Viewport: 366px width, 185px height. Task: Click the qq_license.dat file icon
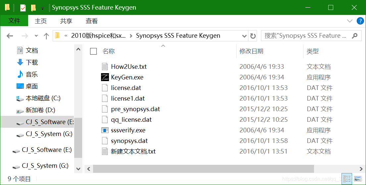pyautogui.click(x=105, y=120)
